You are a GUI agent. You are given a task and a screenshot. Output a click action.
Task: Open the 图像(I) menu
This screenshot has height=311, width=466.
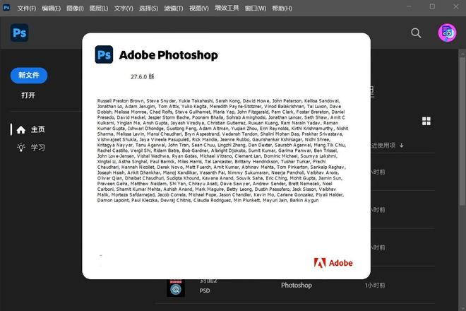point(75,8)
